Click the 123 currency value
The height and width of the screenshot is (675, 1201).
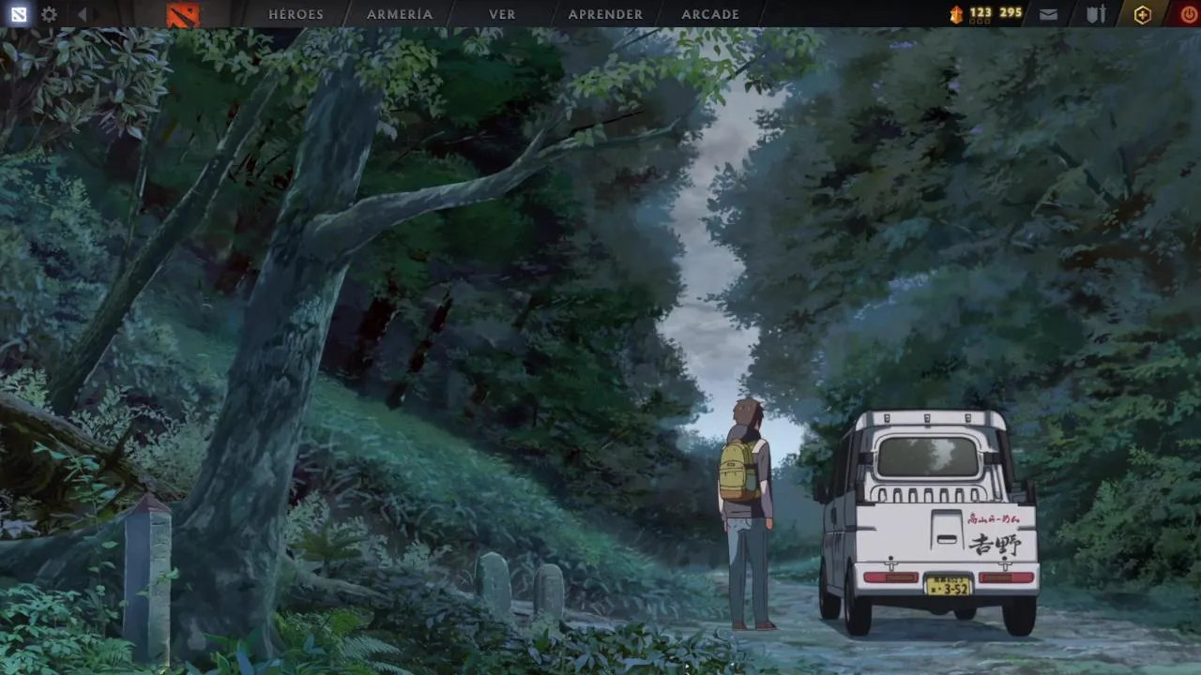coord(981,12)
